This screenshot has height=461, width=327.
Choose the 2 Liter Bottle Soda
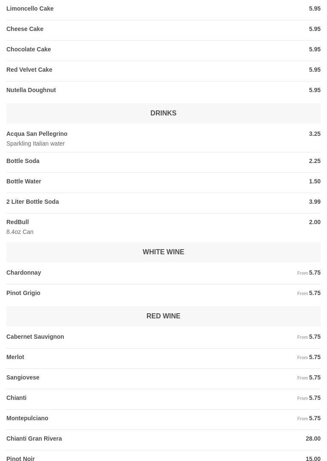[33, 202]
